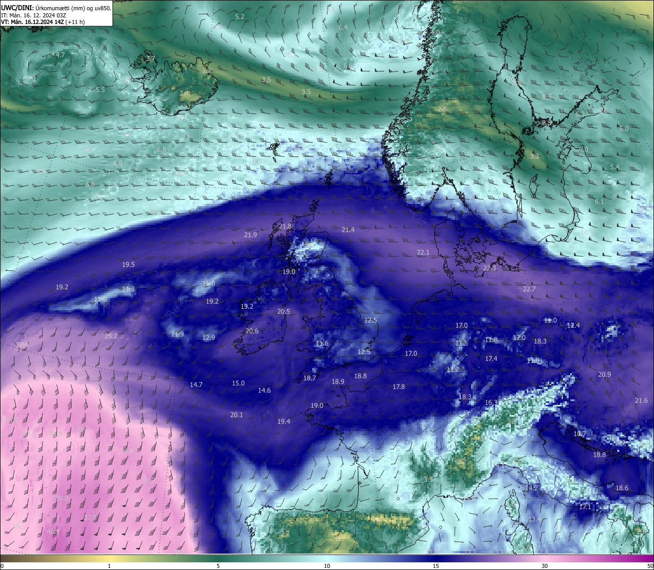
Task: Click the color scale label 1
Action: [109, 566]
